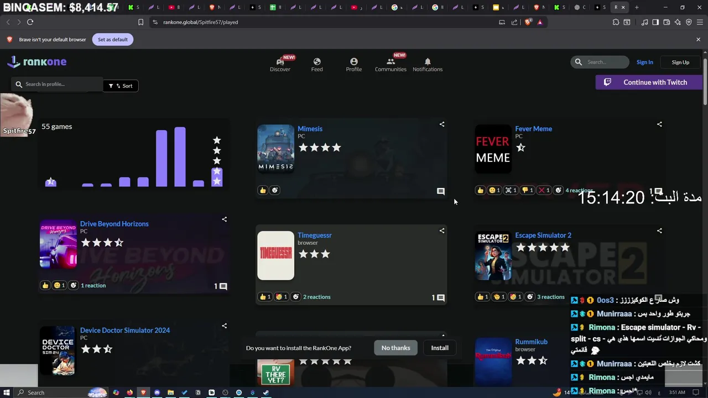View the 4 reactions on Fever Meme

click(579, 190)
